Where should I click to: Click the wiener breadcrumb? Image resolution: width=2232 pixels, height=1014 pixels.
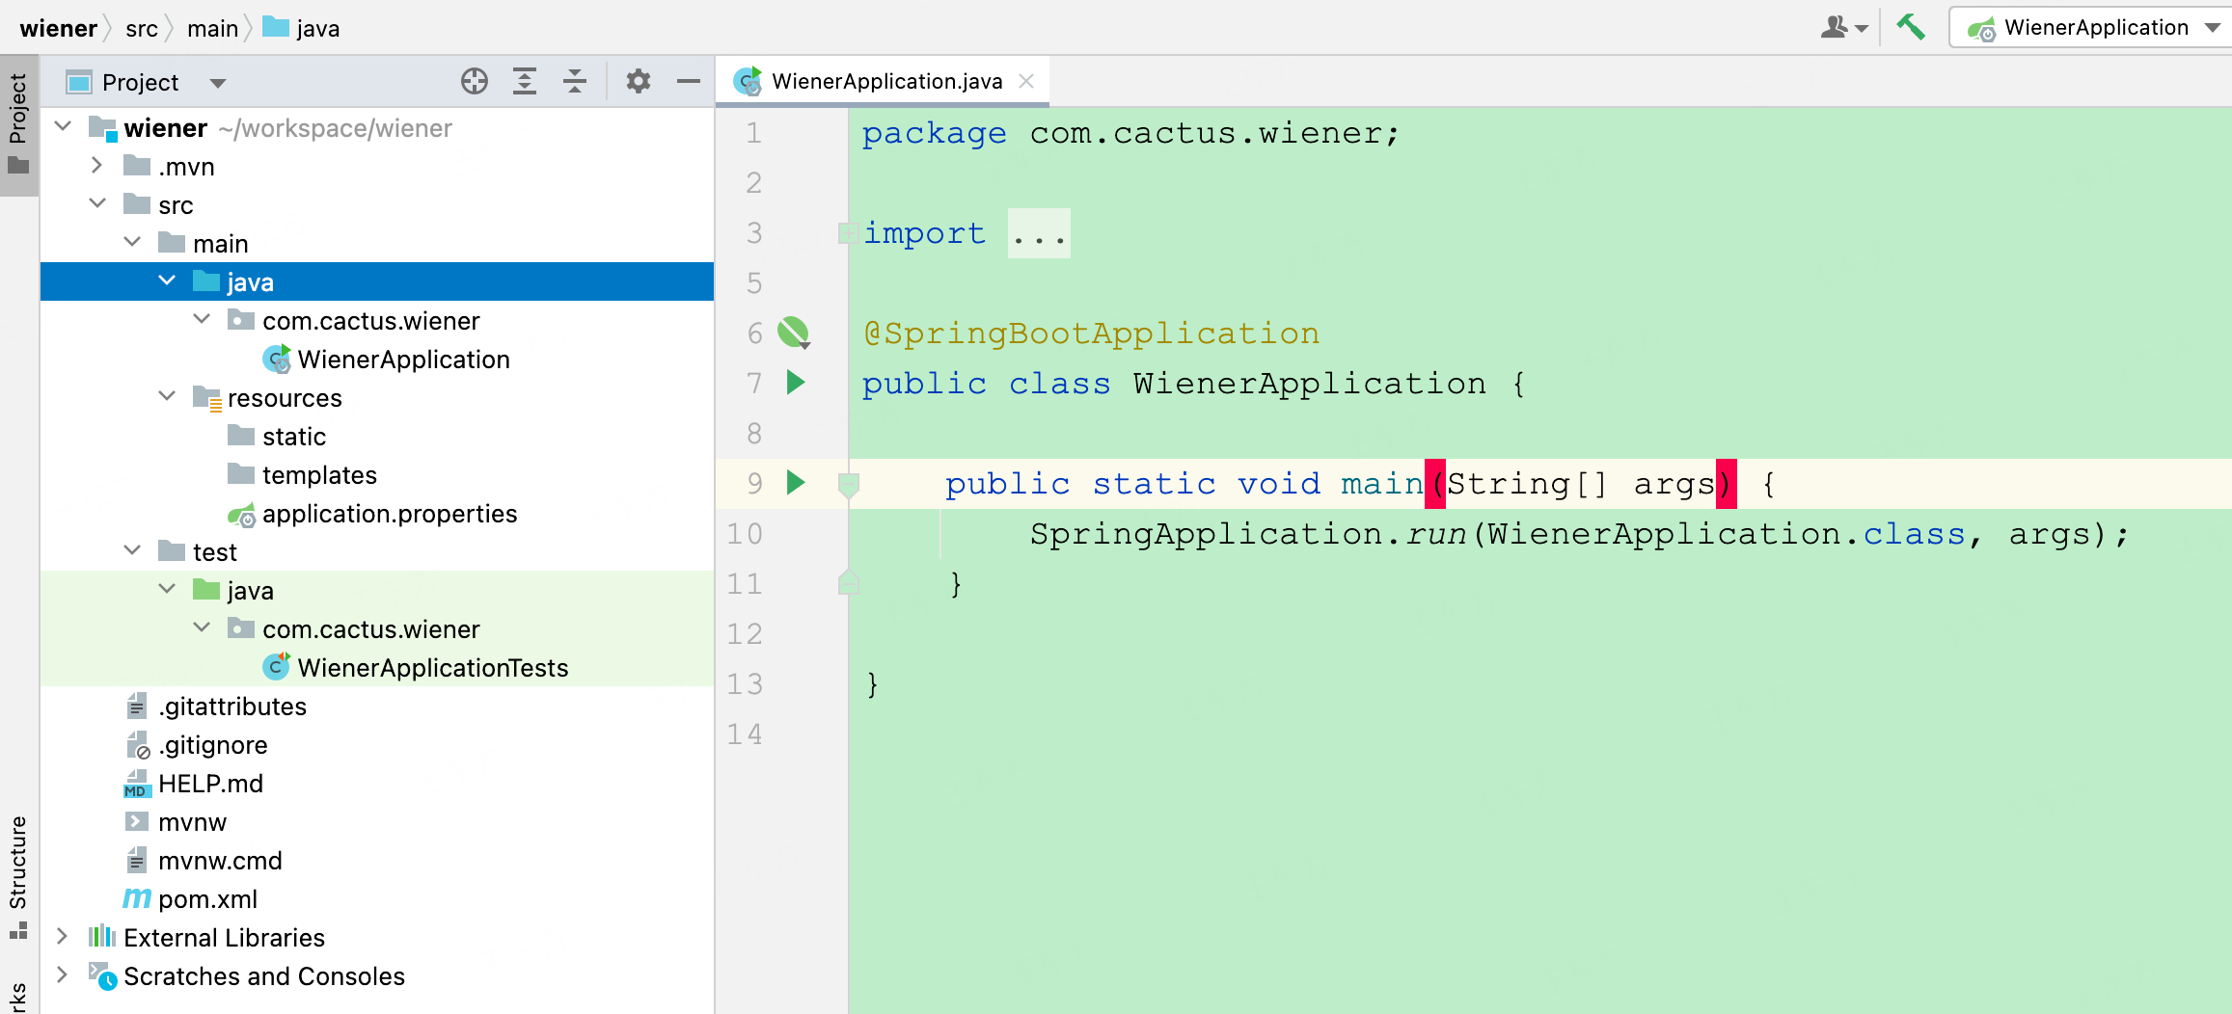(58, 28)
